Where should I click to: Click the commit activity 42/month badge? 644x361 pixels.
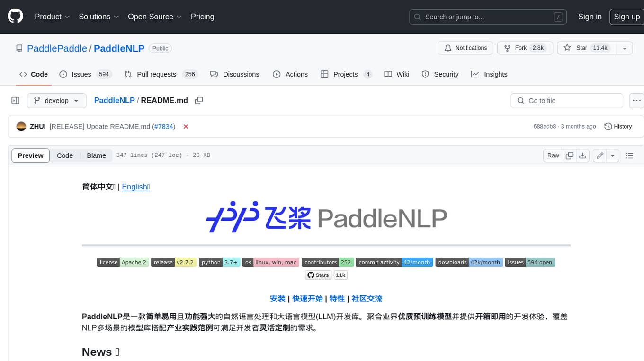394,262
